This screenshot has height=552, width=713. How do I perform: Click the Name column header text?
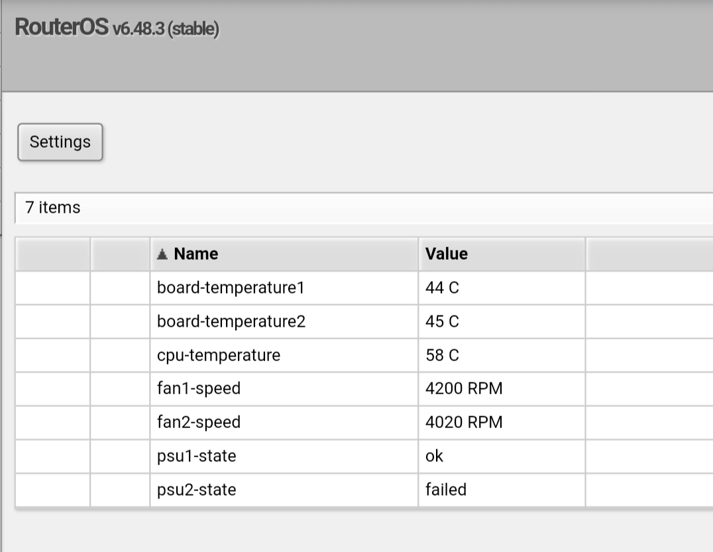[x=196, y=254]
